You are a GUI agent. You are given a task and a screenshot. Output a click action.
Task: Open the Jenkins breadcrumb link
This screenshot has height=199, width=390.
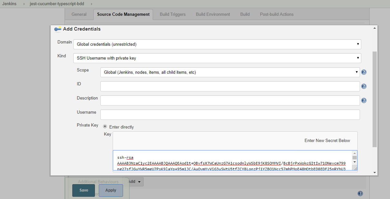tap(9, 4)
